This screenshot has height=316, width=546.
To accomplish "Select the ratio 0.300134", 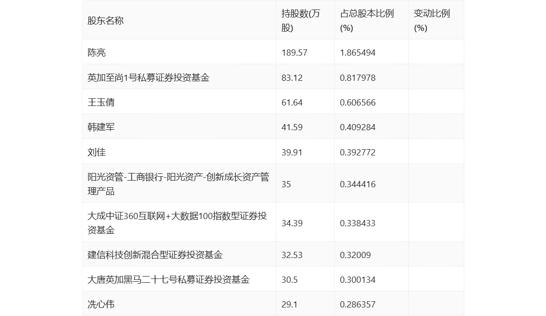I will tap(357, 279).
